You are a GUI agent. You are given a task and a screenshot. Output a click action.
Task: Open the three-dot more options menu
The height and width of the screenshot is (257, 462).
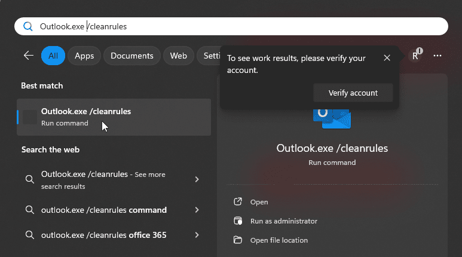437,56
